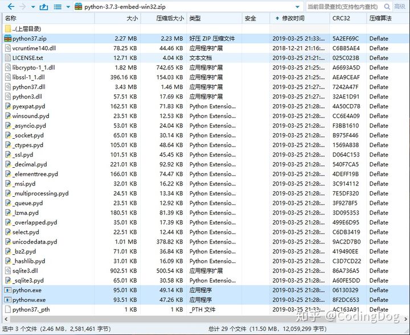Select the _socket.pyd file icon
410x335 pixels.
(x=8, y=135)
